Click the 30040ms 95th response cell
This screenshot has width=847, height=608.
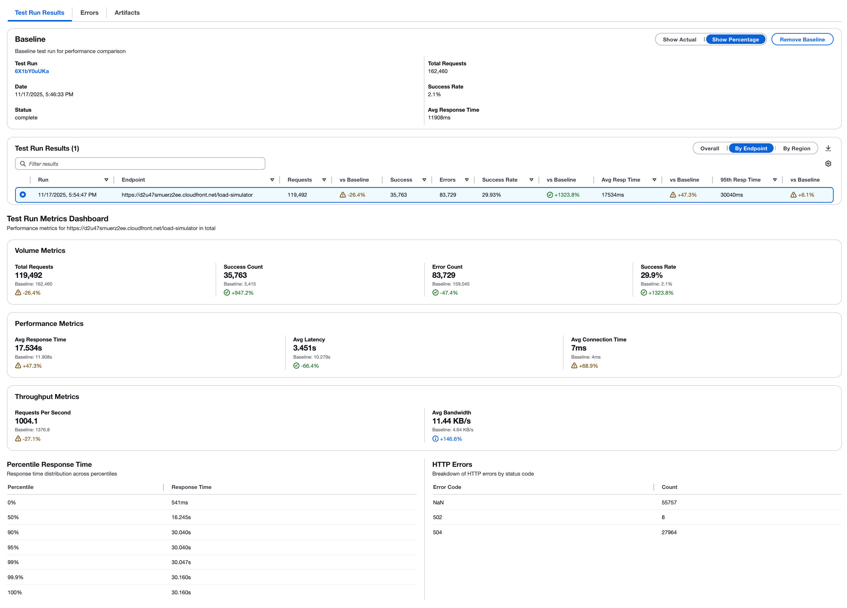tap(732, 195)
